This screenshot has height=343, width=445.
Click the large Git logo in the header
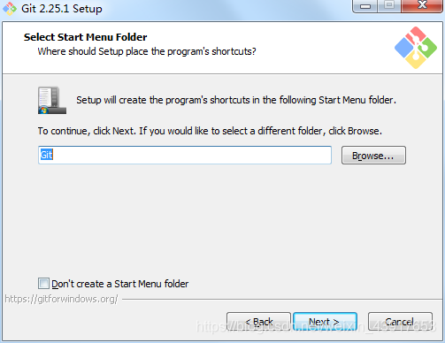416,48
